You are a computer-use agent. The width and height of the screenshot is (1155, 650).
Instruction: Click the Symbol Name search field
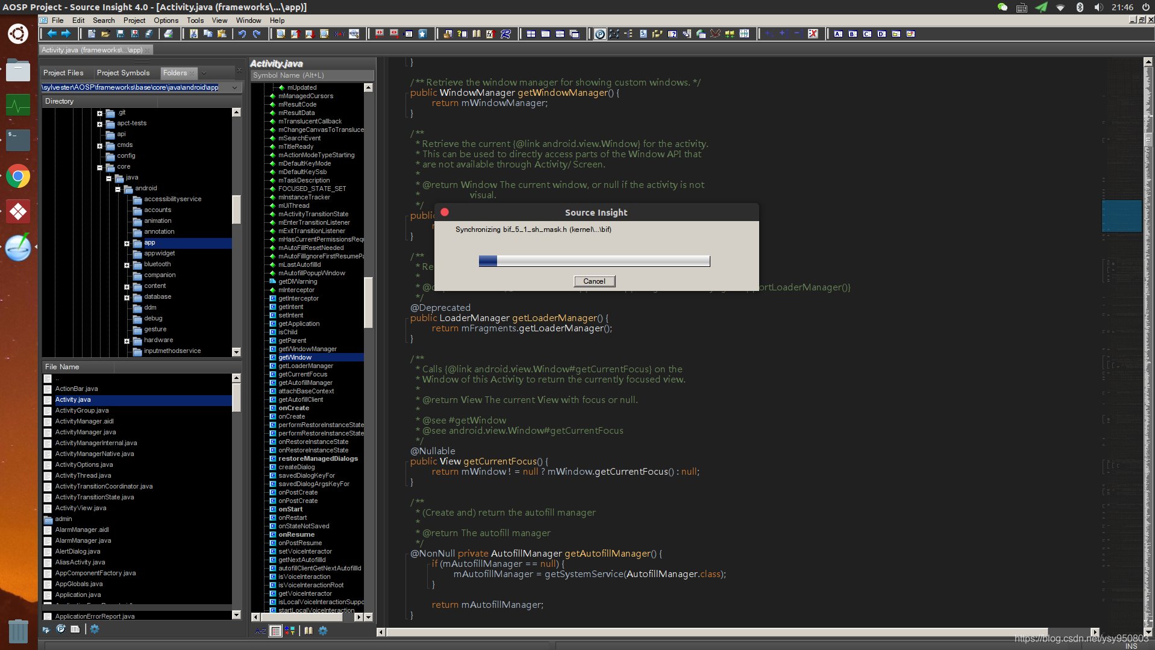(x=312, y=75)
